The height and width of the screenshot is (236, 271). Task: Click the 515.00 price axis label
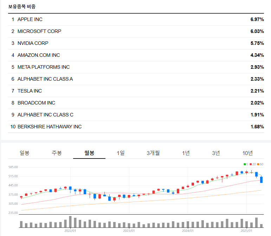[13, 176]
